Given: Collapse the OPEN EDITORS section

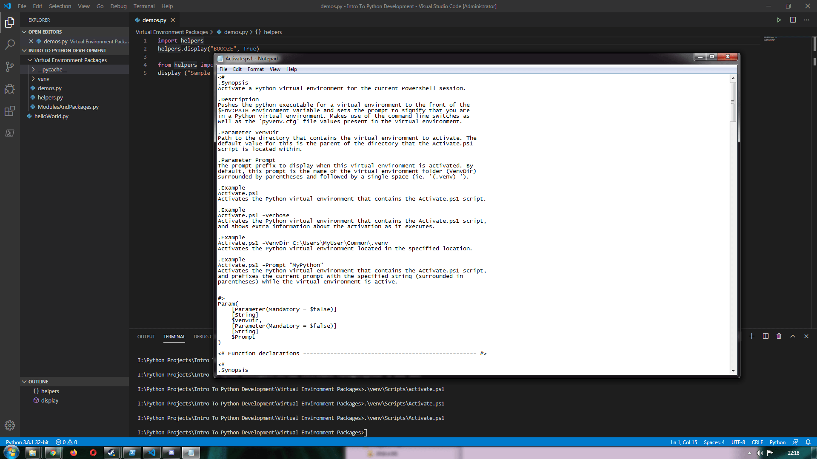Looking at the screenshot, I should pos(24,32).
